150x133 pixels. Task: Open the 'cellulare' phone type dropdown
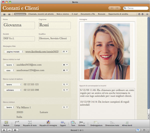point(12,90)
